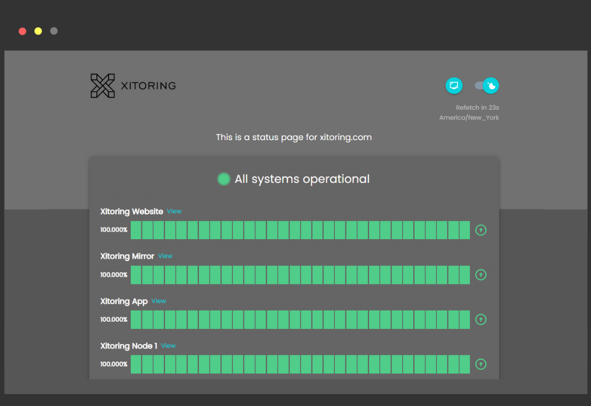This screenshot has width=591, height=406.
Task: Close window with the red dot
Action: pos(23,31)
